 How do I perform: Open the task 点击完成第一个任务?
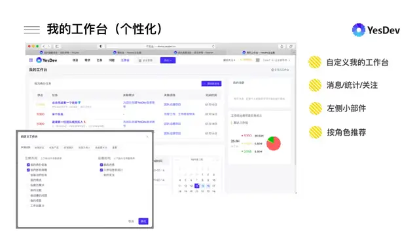click(66, 102)
